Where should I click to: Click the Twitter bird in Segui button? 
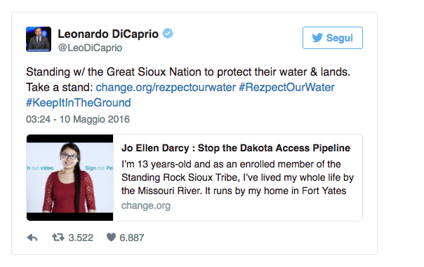click(x=317, y=38)
